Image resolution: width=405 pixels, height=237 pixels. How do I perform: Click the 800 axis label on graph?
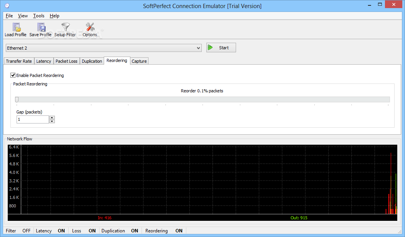(x=12, y=206)
